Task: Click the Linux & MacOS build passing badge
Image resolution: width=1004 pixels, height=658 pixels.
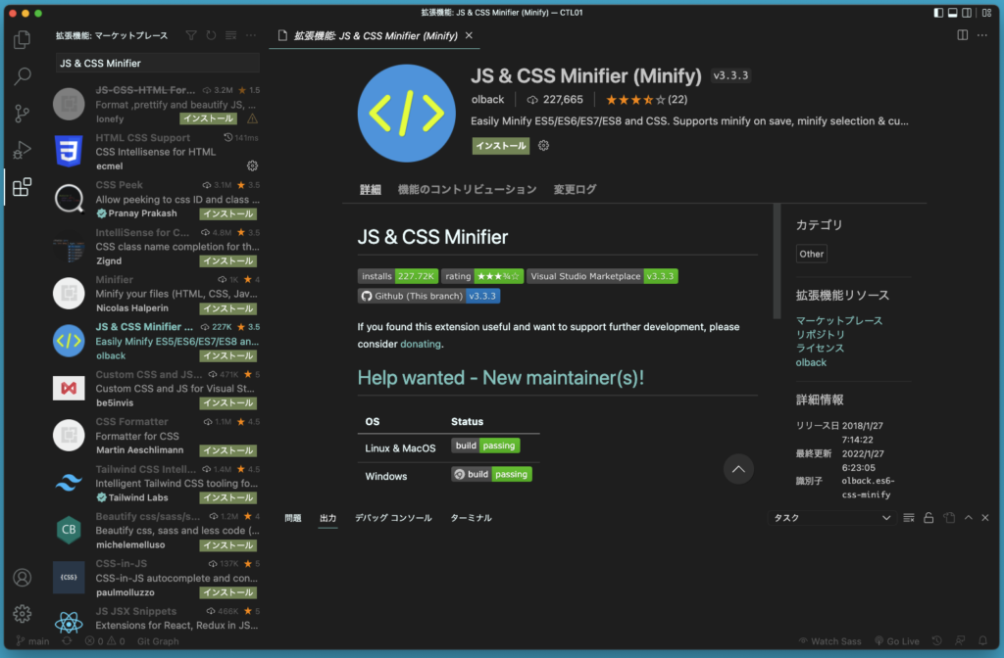Action: (x=485, y=446)
